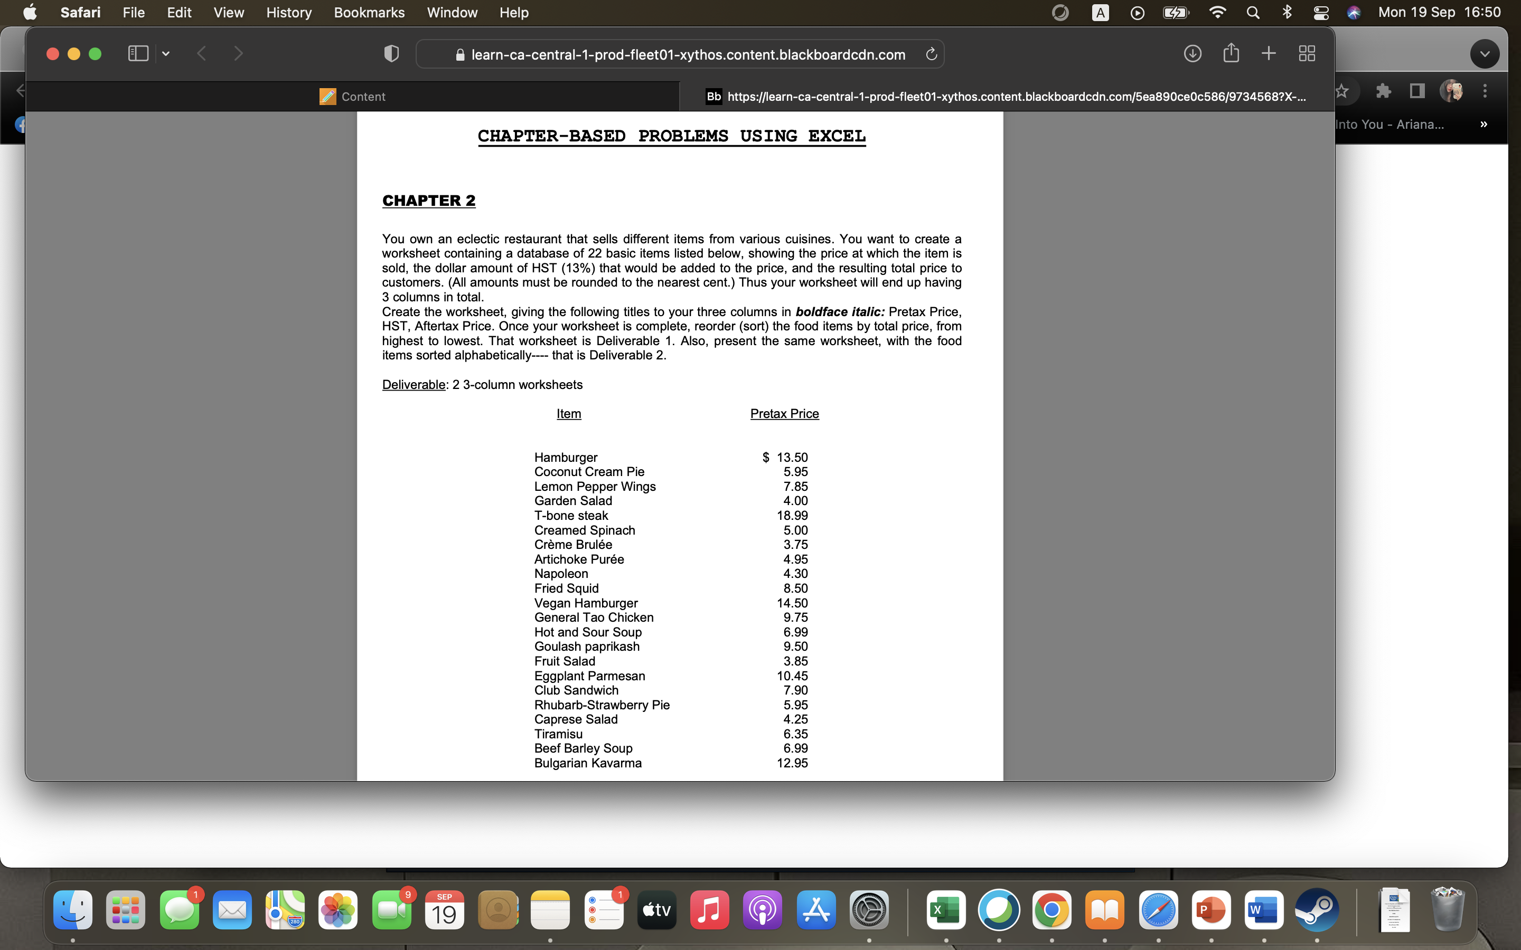Open Microsoft Excel from the Dock
Viewport: 1521px width, 950px height.
tap(946, 909)
